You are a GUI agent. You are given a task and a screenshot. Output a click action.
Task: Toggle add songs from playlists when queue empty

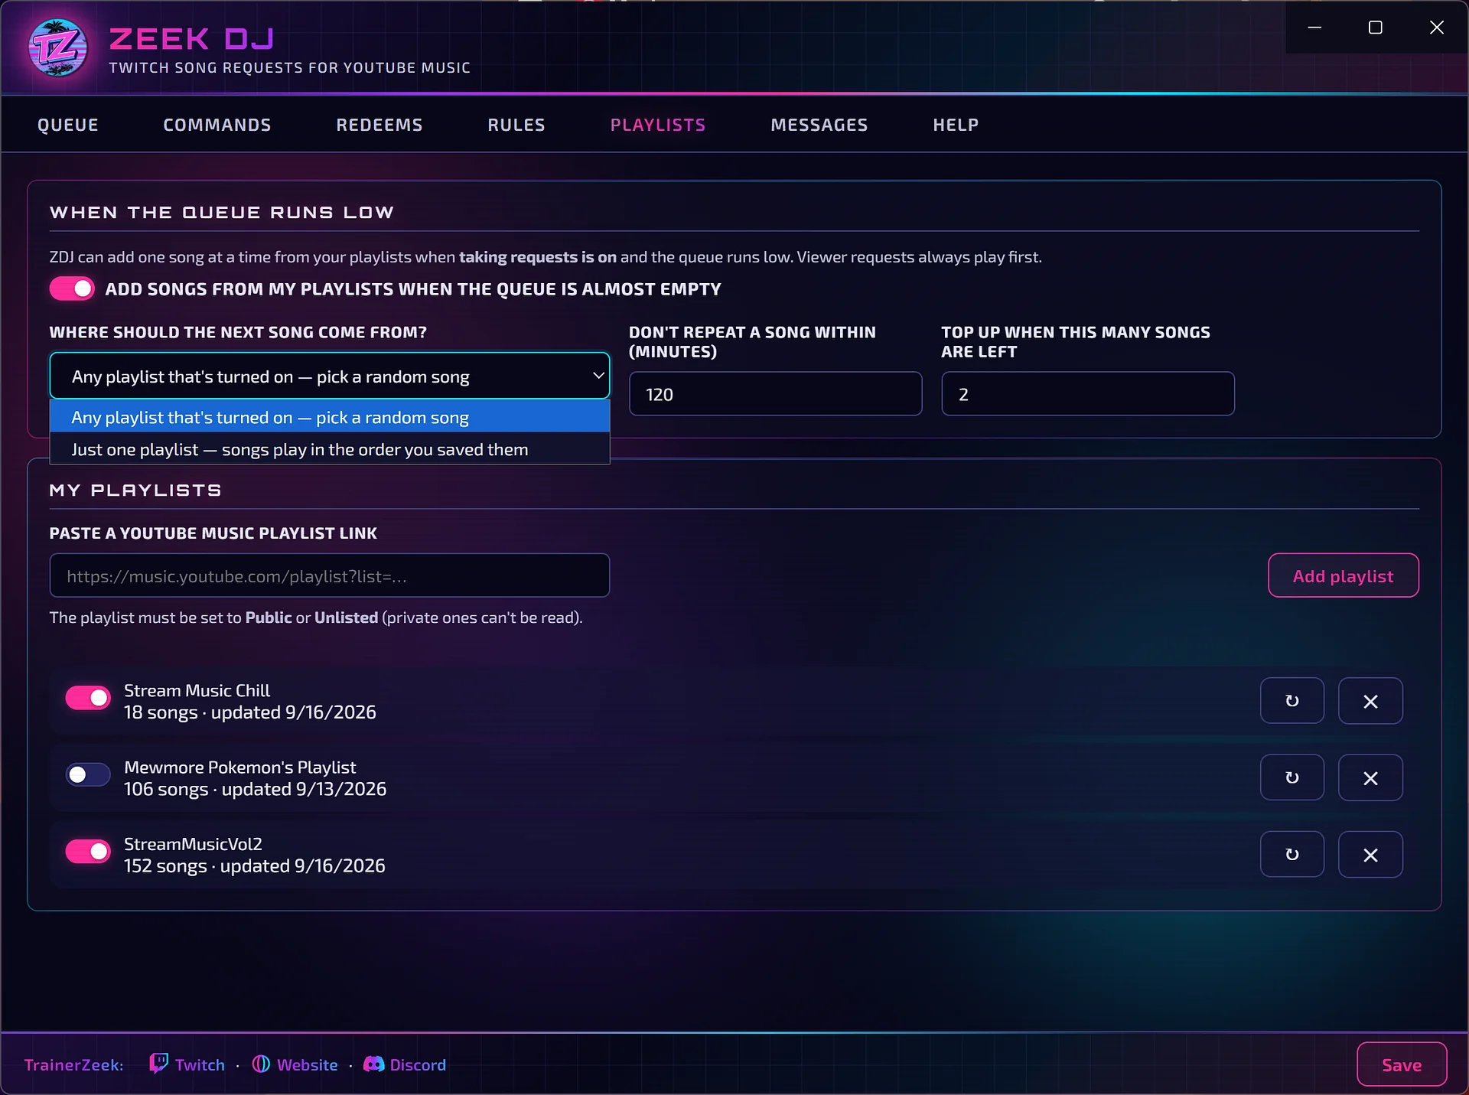click(x=72, y=288)
